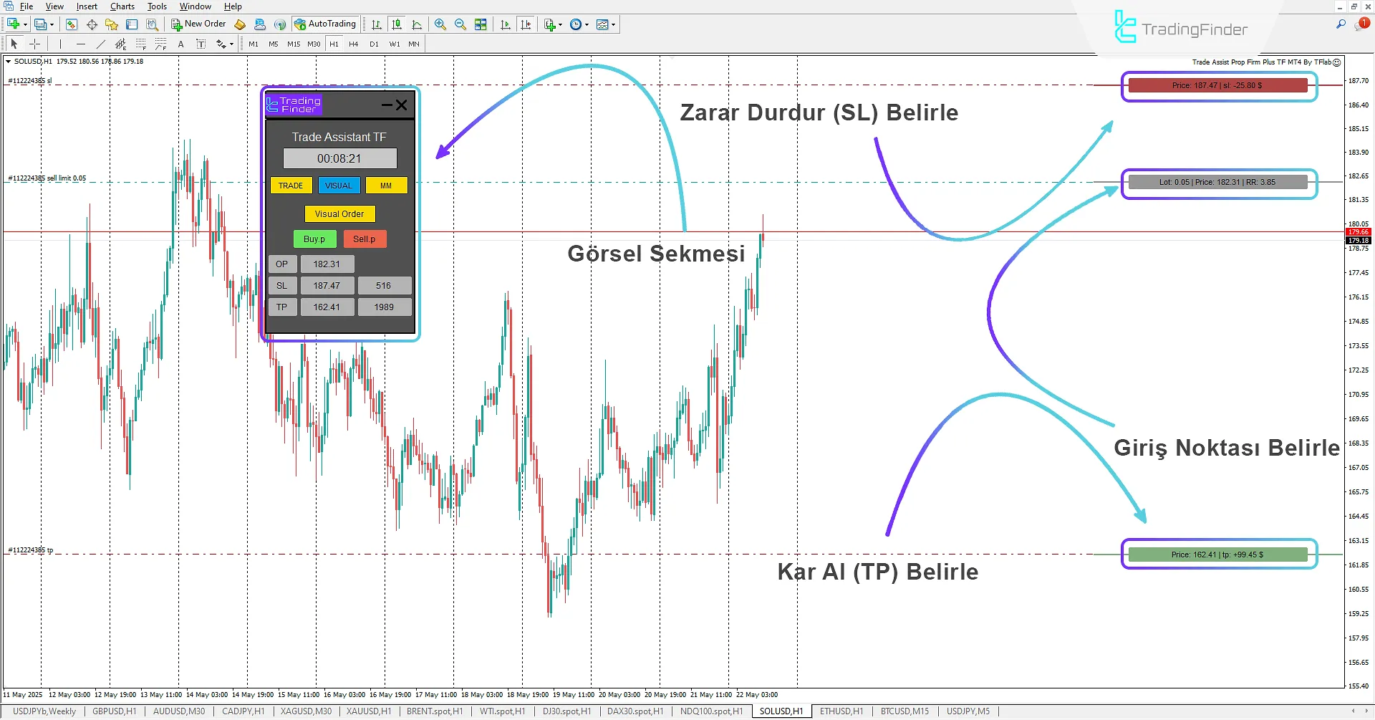Viewport: 1375px width, 720px height.
Task: Open Strategy Tester magnifier icon
Action: [152, 24]
